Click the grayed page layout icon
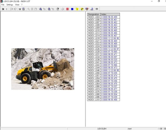This screenshot has width=166, height=130. [36, 9]
